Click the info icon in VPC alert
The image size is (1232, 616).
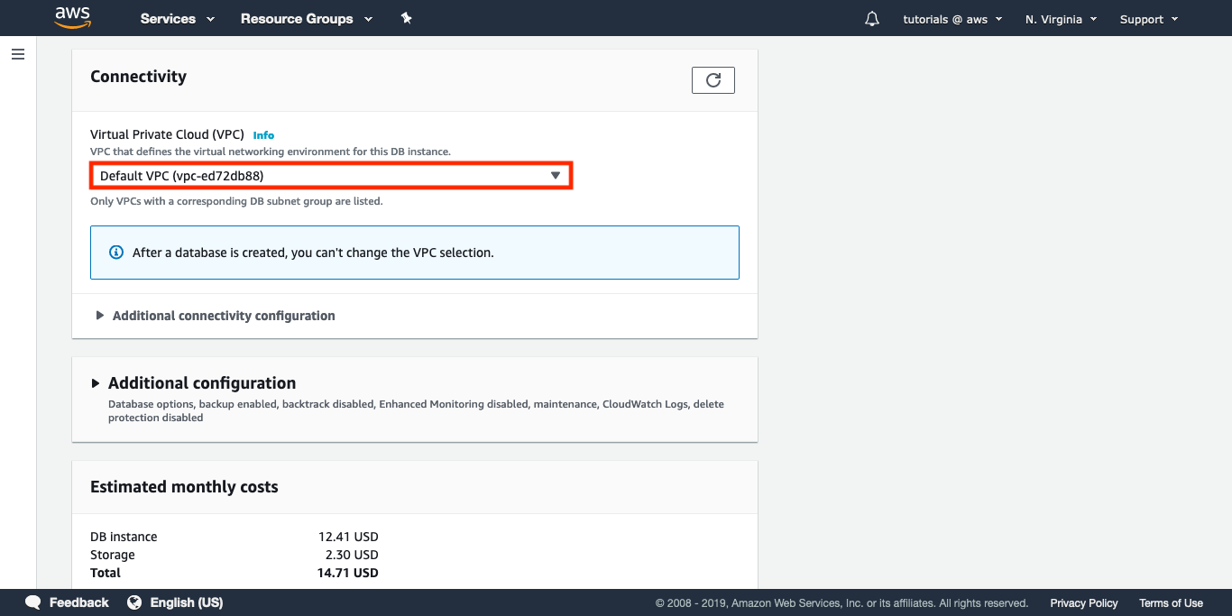(x=115, y=253)
